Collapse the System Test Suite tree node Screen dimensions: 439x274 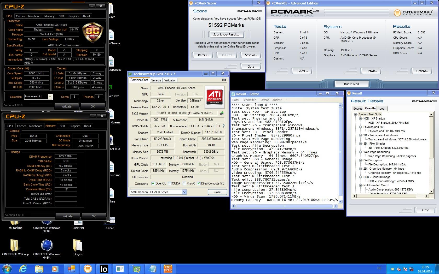click(355, 114)
